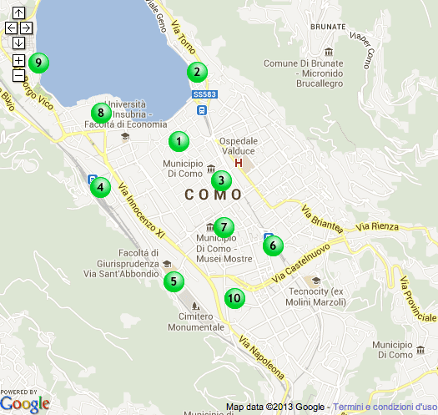Select green marker number 1
This screenshot has height=415, width=438.
[x=179, y=141]
